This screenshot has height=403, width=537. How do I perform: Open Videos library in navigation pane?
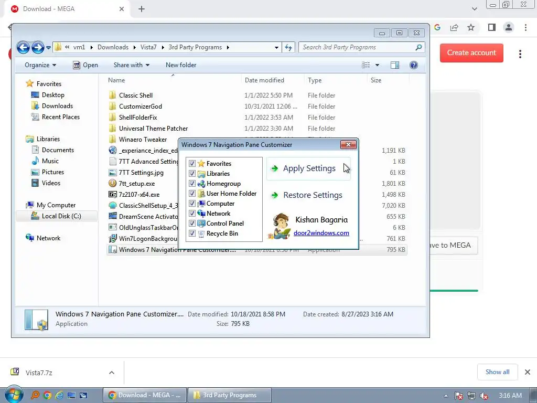tap(46, 183)
